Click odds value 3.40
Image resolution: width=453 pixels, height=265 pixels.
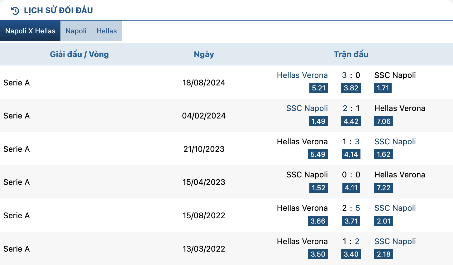(x=351, y=254)
